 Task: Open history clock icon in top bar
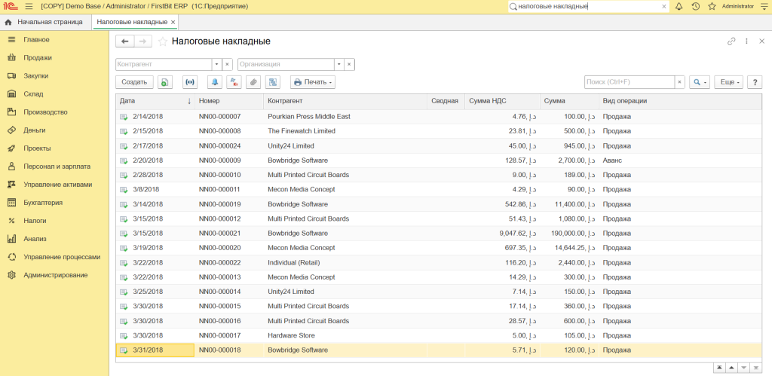point(695,6)
